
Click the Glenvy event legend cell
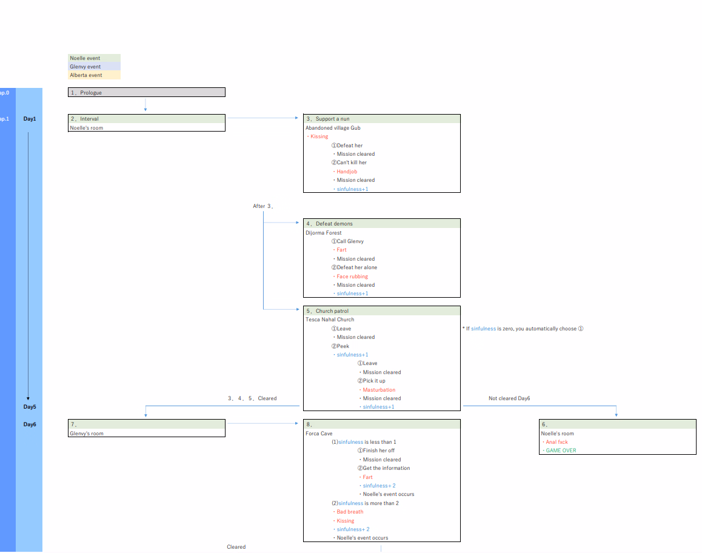[x=94, y=67]
